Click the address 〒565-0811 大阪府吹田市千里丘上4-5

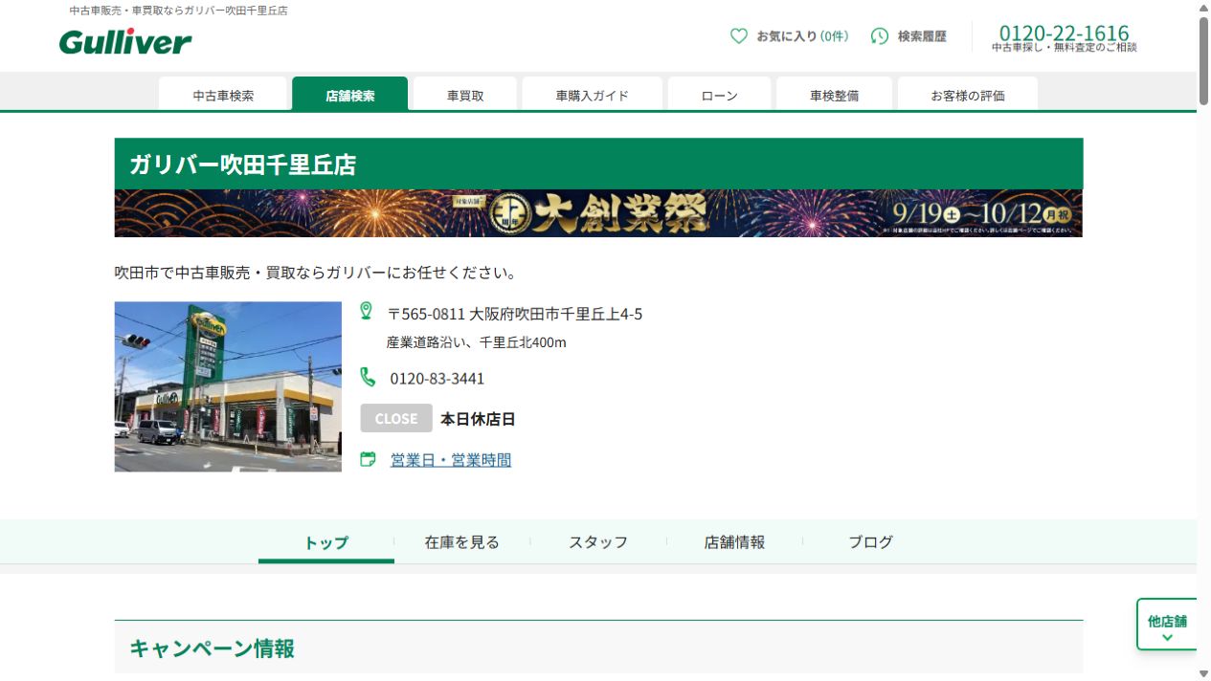515,315
